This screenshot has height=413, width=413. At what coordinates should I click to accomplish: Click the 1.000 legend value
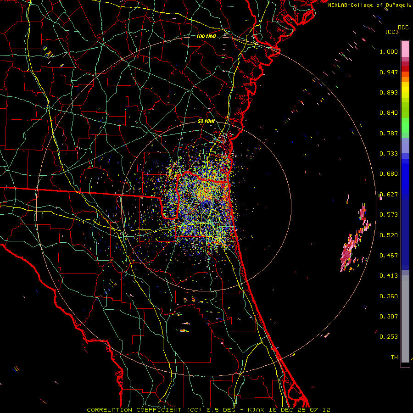coord(389,51)
